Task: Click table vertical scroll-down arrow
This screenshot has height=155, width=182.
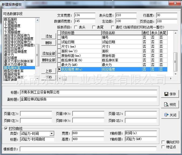Action: 176,74
